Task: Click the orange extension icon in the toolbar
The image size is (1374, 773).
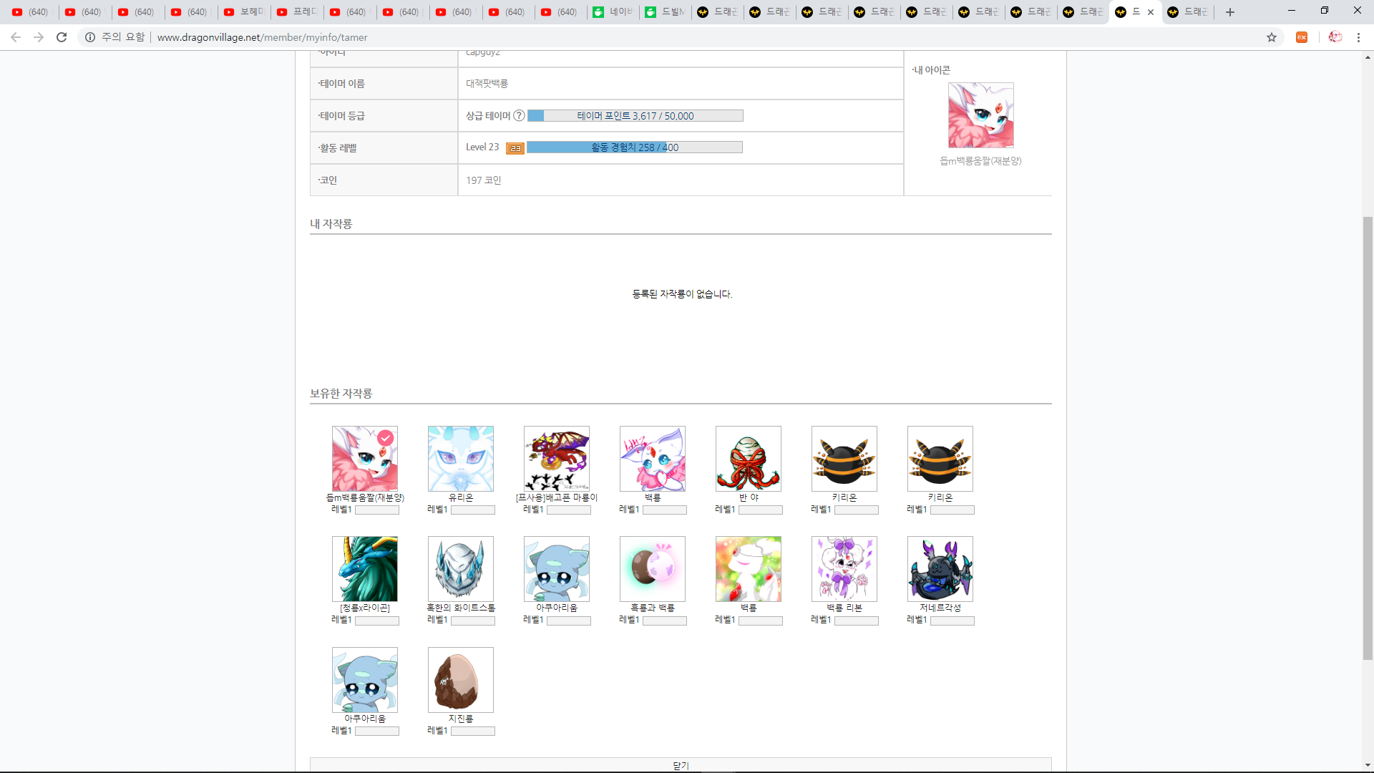Action: (1302, 37)
